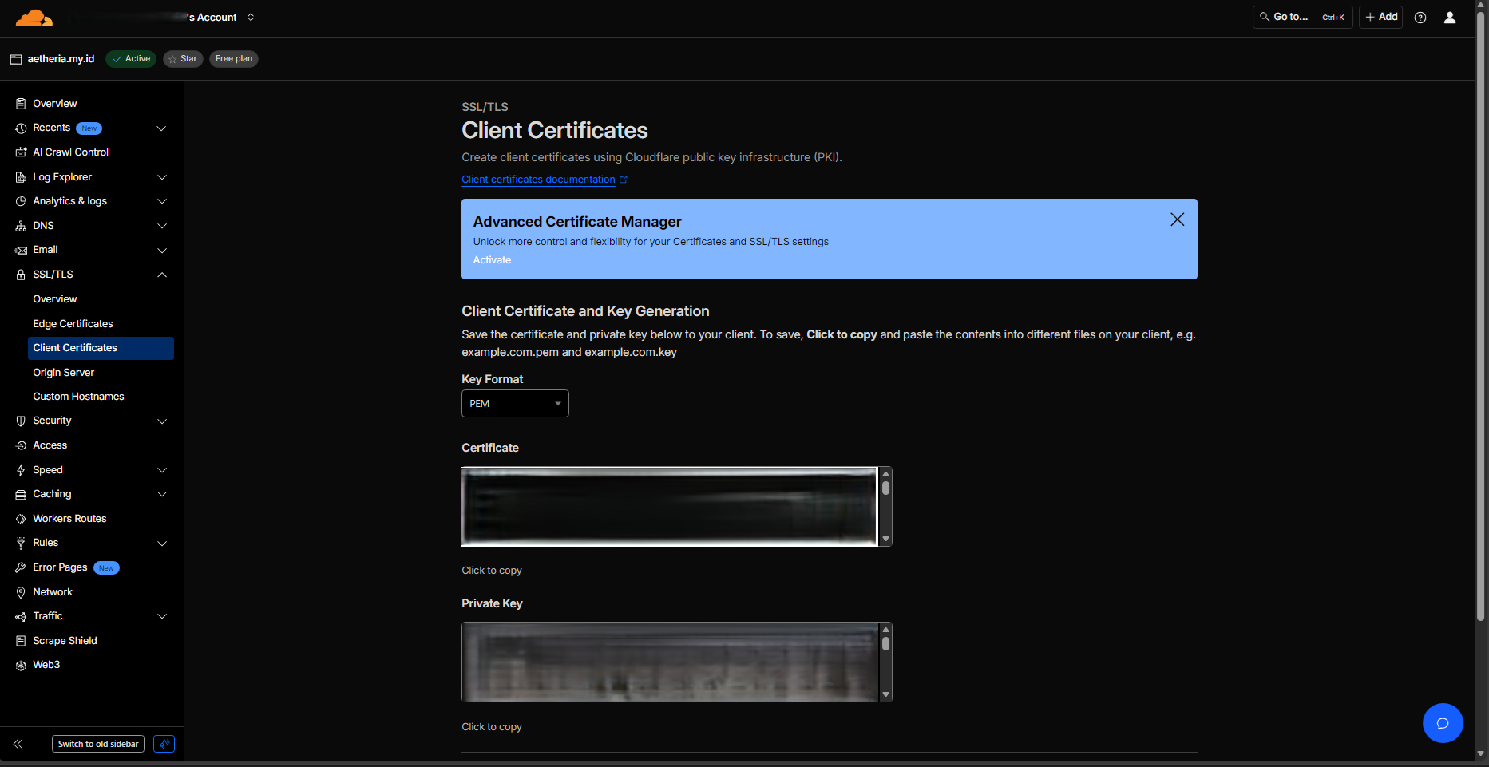Screen dimensions: 1489x767
Task: Open the account profile icon
Action: click(1450, 17)
